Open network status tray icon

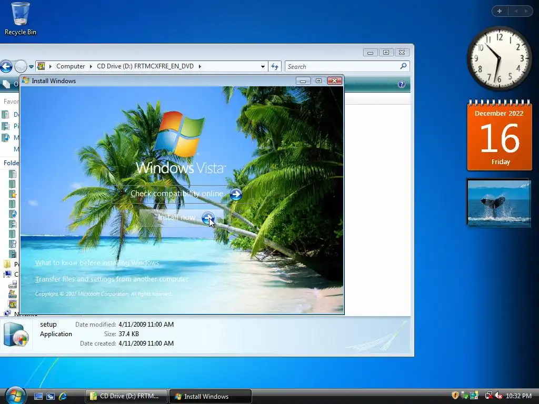click(488, 396)
